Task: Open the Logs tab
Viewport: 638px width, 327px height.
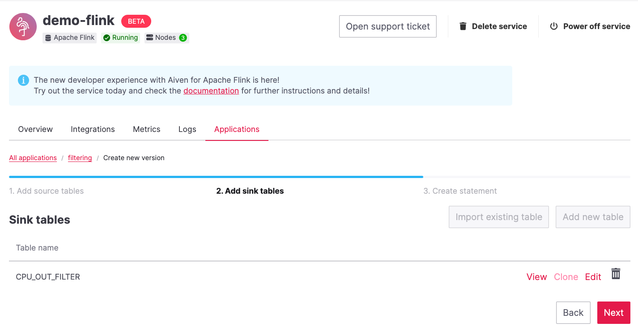Action: [187, 129]
